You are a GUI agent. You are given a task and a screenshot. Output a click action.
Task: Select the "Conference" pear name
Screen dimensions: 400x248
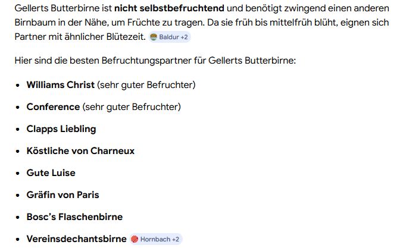53,106
